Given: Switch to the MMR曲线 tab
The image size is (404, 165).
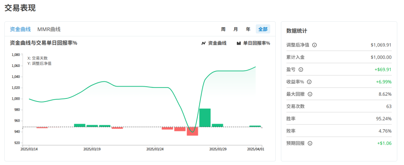Looking at the screenshot, I should pos(49,29).
